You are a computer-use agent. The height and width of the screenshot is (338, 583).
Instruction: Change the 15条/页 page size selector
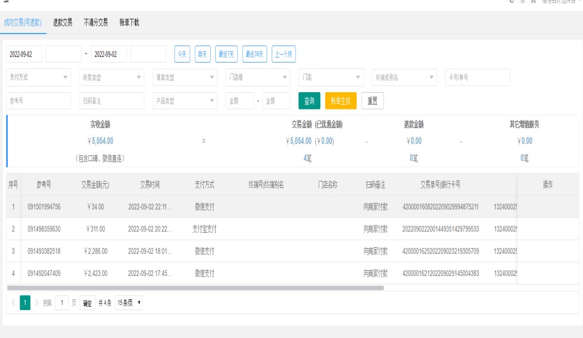coord(128,303)
